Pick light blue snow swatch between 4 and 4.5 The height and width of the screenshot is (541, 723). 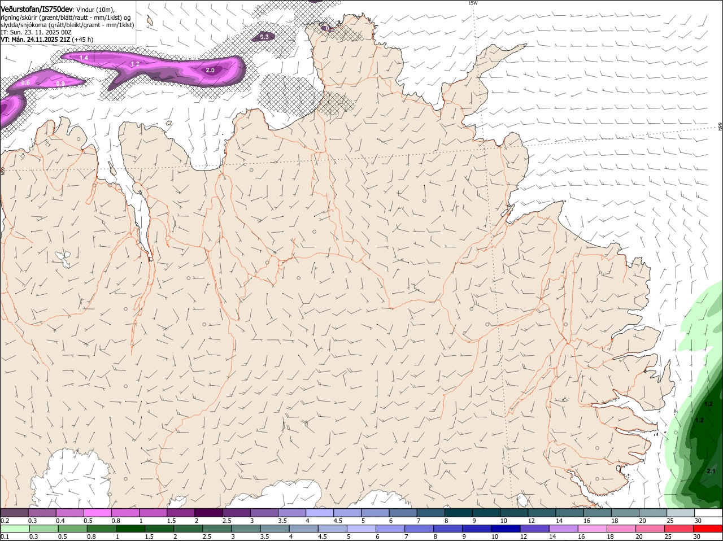tap(319, 512)
